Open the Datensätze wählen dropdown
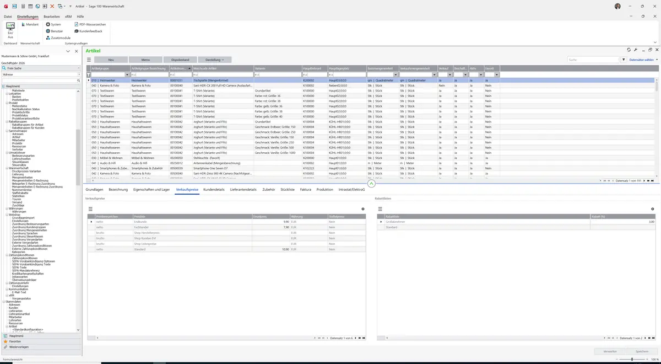Viewport: 661px width, 364px height. [x=643, y=60]
